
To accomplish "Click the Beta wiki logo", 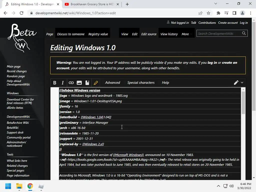I will 22,38.
